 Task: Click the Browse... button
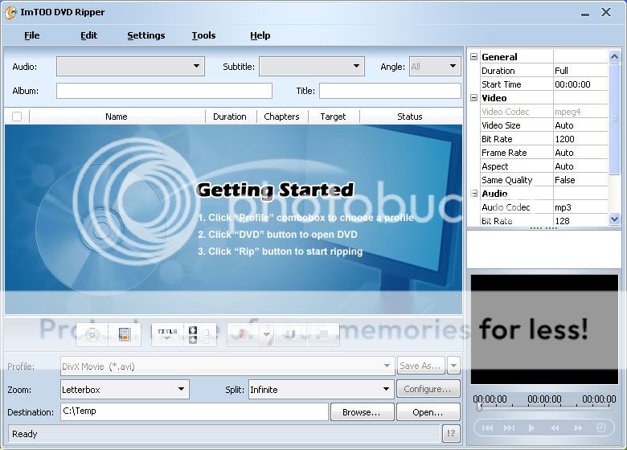click(362, 412)
